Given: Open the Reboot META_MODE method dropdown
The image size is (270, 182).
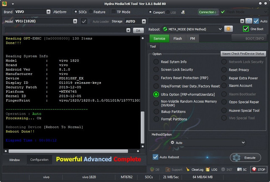Looking at the screenshot, I should tap(192, 29).
